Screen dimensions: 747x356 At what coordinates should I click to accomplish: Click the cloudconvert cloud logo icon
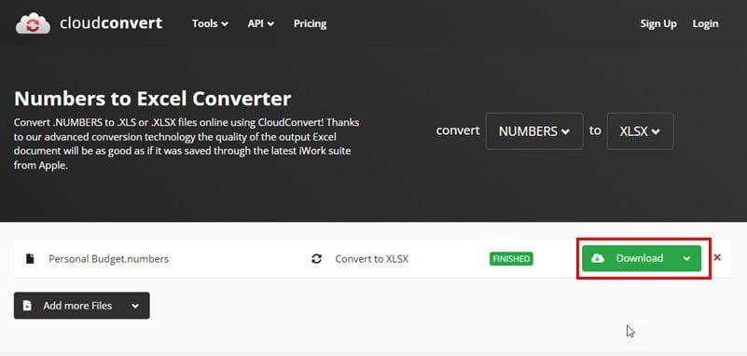[x=33, y=23]
